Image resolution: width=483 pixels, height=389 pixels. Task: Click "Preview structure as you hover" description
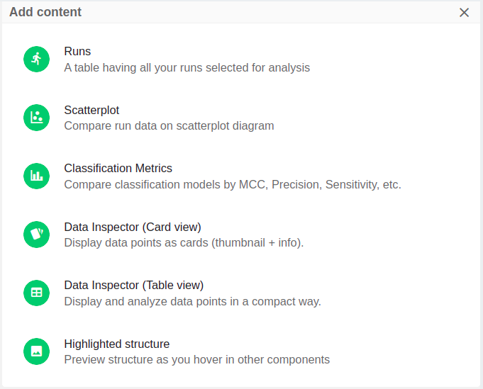pos(196,360)
